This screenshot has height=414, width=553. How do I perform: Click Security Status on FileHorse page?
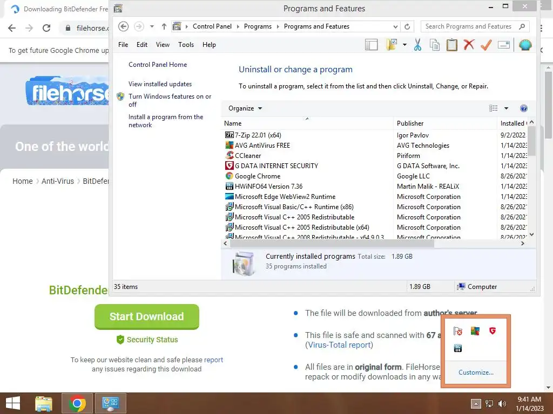(147, 340)
